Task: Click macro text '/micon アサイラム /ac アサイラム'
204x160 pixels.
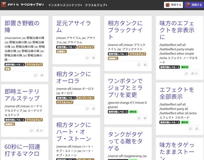Action: pyautogui.click(x=76, y=40)
